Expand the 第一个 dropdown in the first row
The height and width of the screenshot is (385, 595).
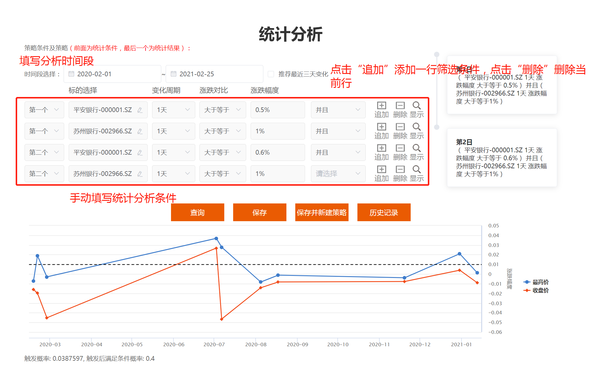point(44,110)
